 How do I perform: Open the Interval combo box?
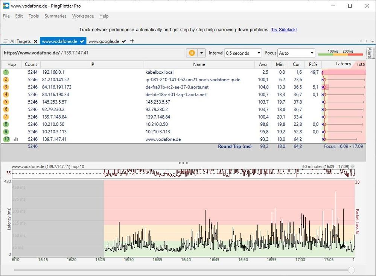tap(243, 53)
